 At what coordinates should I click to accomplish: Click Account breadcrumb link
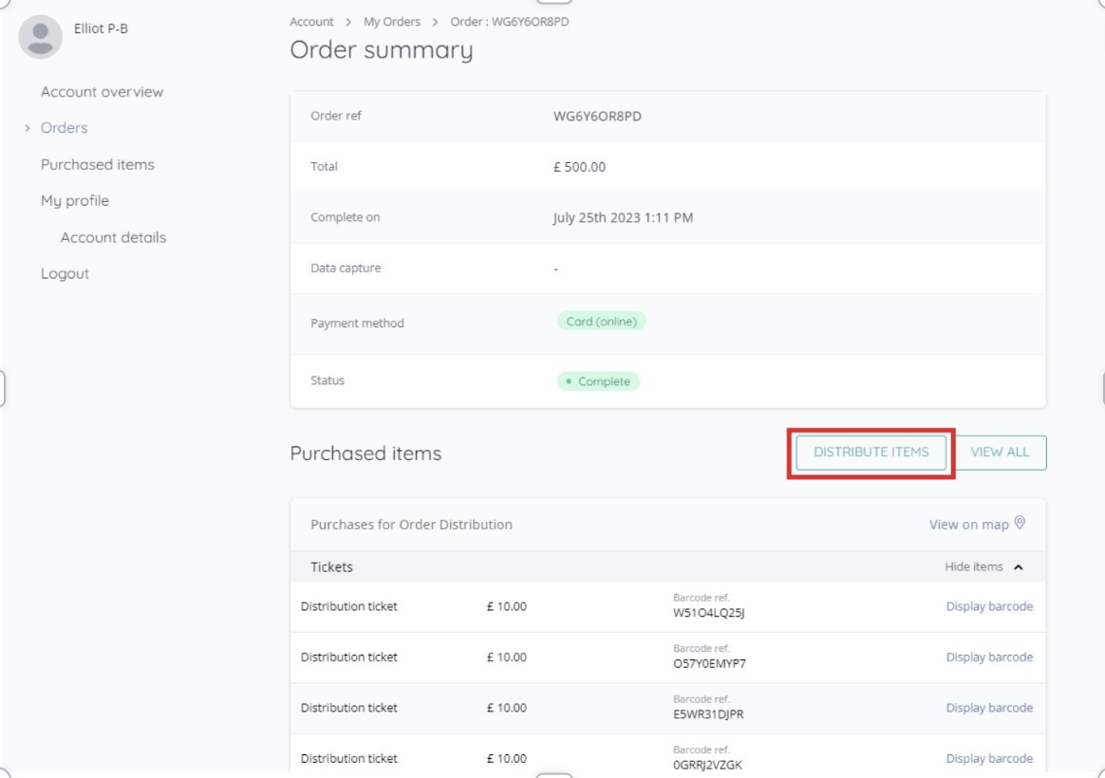pos(311,22)
